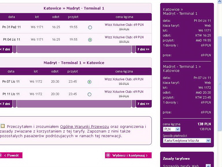Select the Pt 11 Lis 11 return flight radio button

[89, 94]
